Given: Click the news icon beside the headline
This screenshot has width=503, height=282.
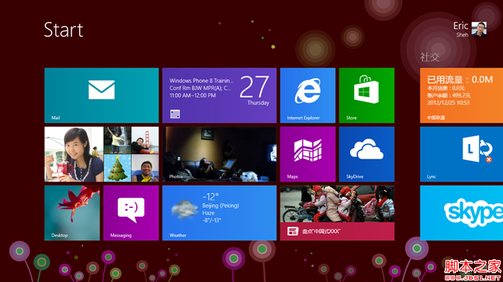Looking at the screenshot, I should [292, 231].
